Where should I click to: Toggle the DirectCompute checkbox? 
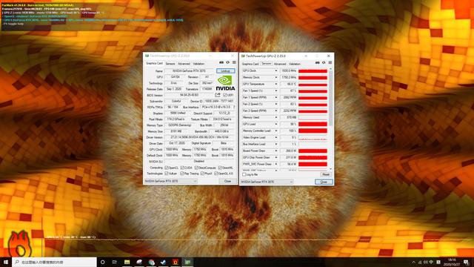click(x=196, y=168)
